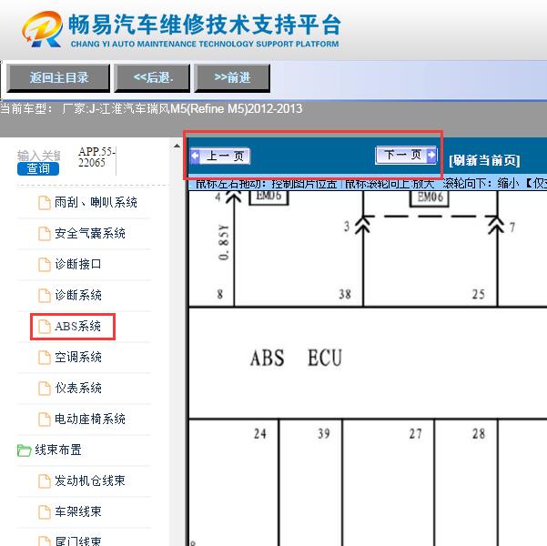Click document icon beside 空调系统
This screenshot has height=546, width=547.
click(45, 358)
